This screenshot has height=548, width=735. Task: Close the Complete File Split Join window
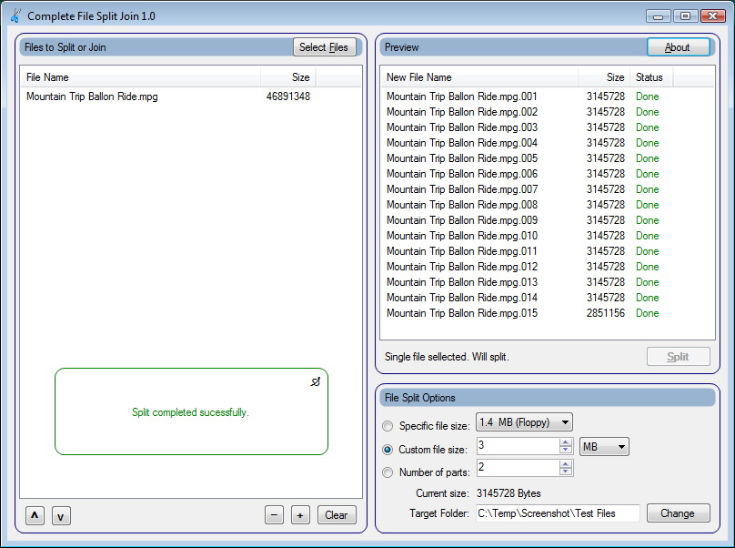click(713, 16)
